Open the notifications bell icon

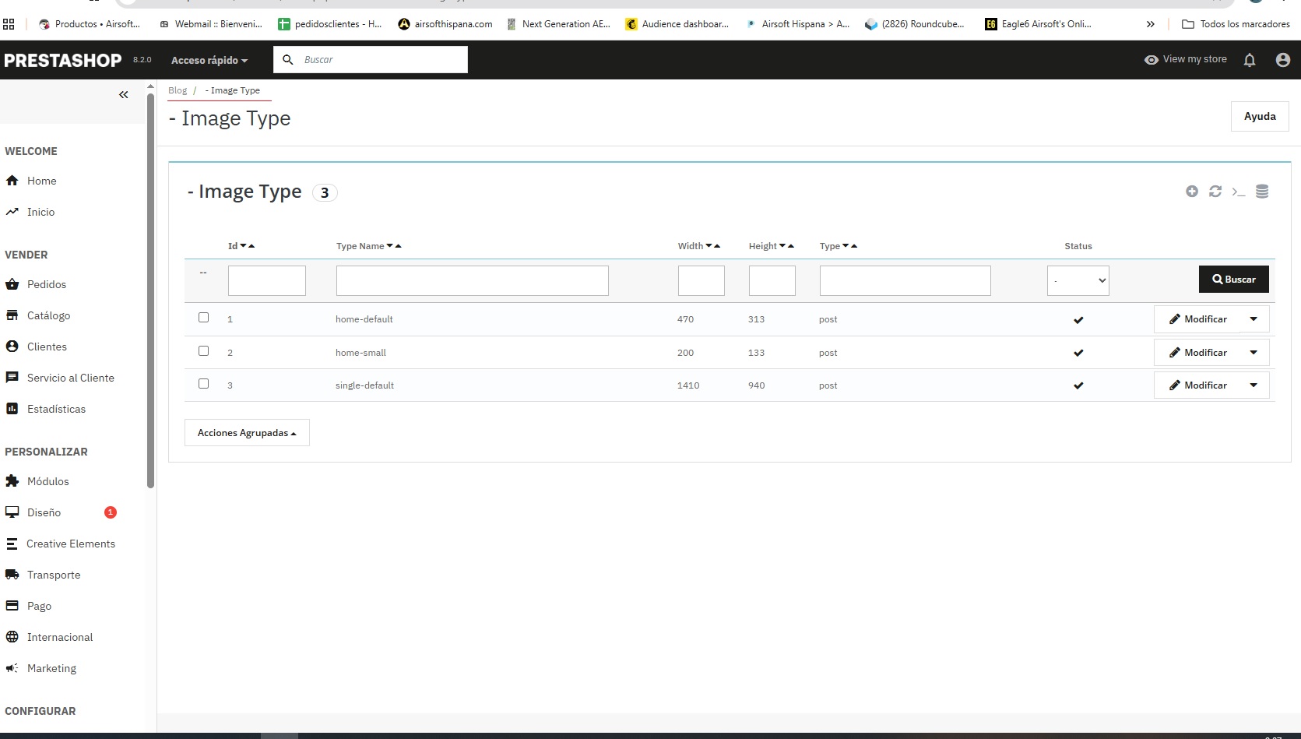1250,60
